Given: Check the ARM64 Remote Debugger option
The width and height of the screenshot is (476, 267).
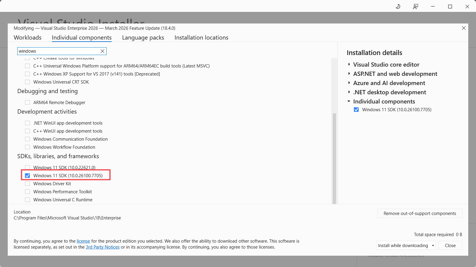Looking at the screenshot, I should tap(27, 103).
